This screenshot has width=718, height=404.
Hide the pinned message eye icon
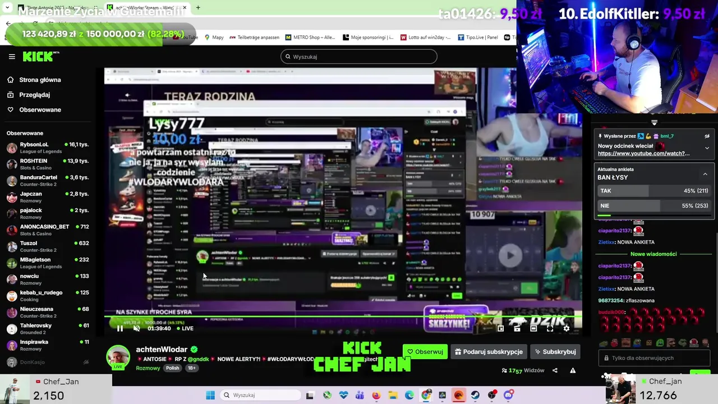coord(707,136)
